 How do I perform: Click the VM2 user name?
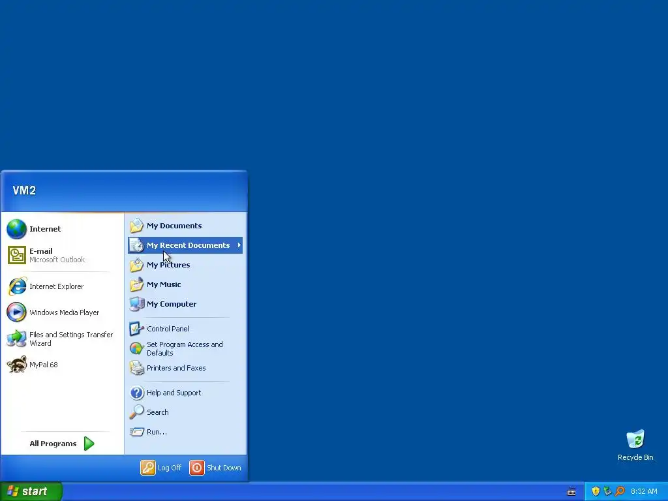click(24, 190)
